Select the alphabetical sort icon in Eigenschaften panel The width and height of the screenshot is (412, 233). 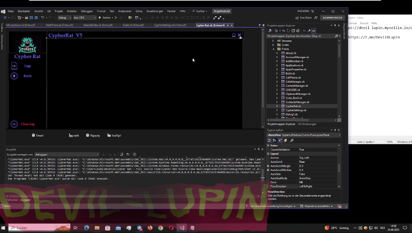[274, 140]
